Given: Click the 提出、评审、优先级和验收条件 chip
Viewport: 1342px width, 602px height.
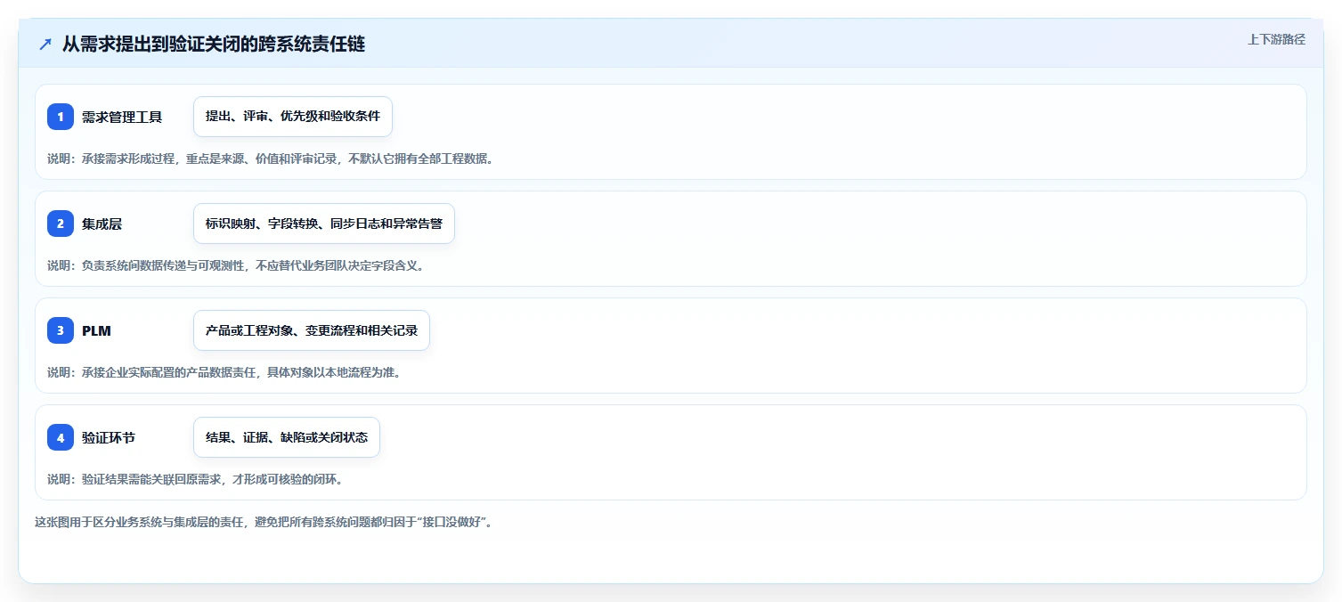Looking at the screenshot, I should (293, 117).
